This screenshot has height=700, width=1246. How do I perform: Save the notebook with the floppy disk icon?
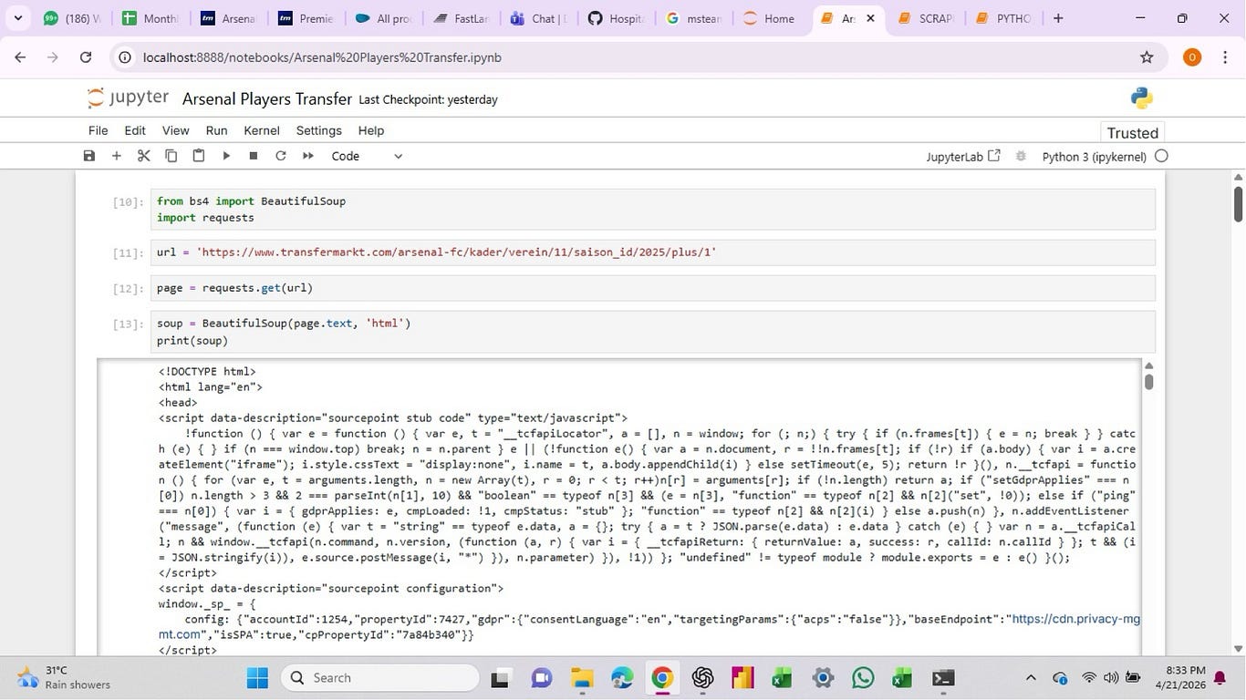[88, 156]
